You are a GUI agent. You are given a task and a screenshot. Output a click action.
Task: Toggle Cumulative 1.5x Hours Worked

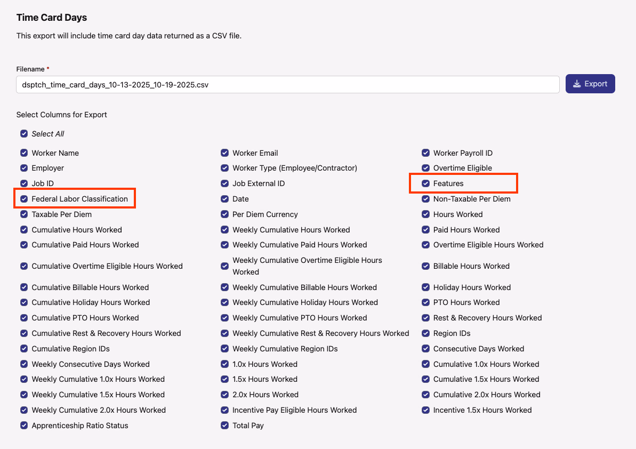425,379
